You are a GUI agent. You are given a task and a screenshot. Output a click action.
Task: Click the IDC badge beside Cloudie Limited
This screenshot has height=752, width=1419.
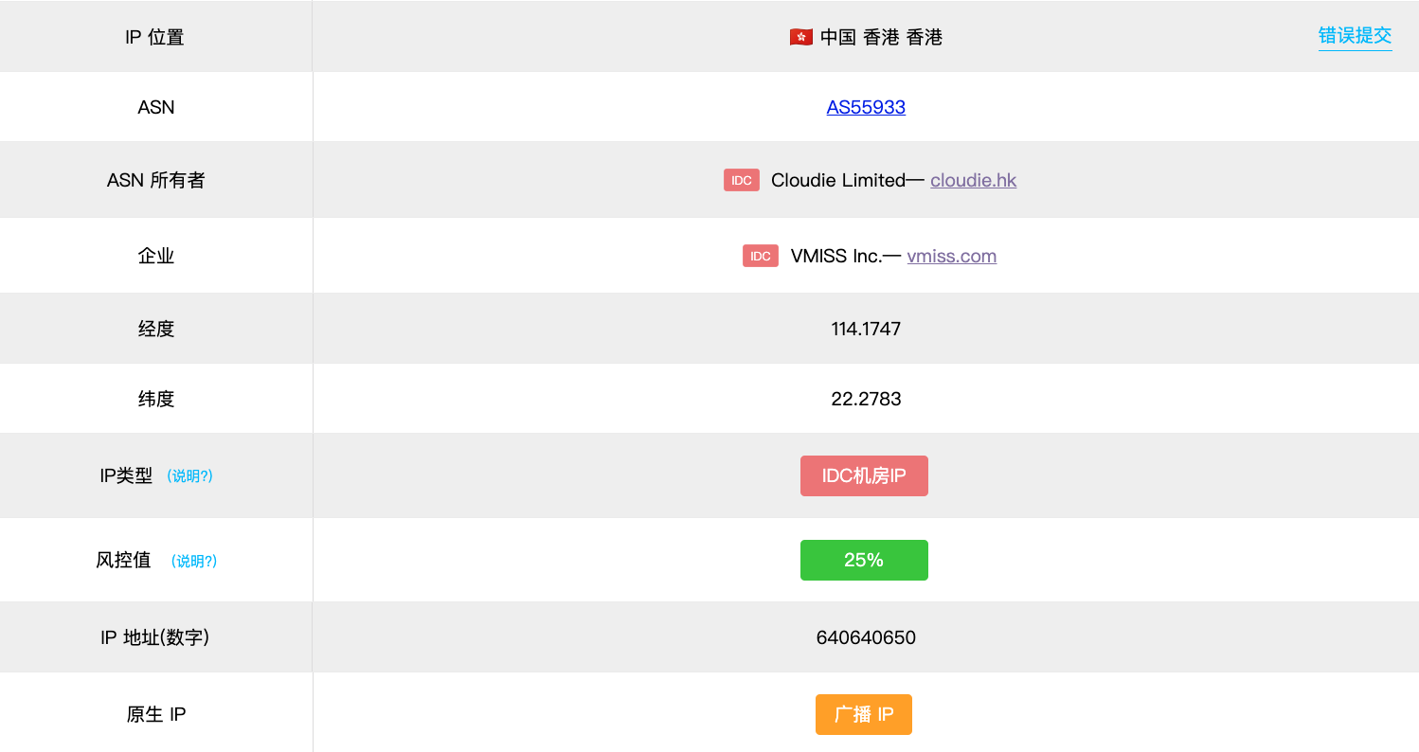click(x=741, y=180)
